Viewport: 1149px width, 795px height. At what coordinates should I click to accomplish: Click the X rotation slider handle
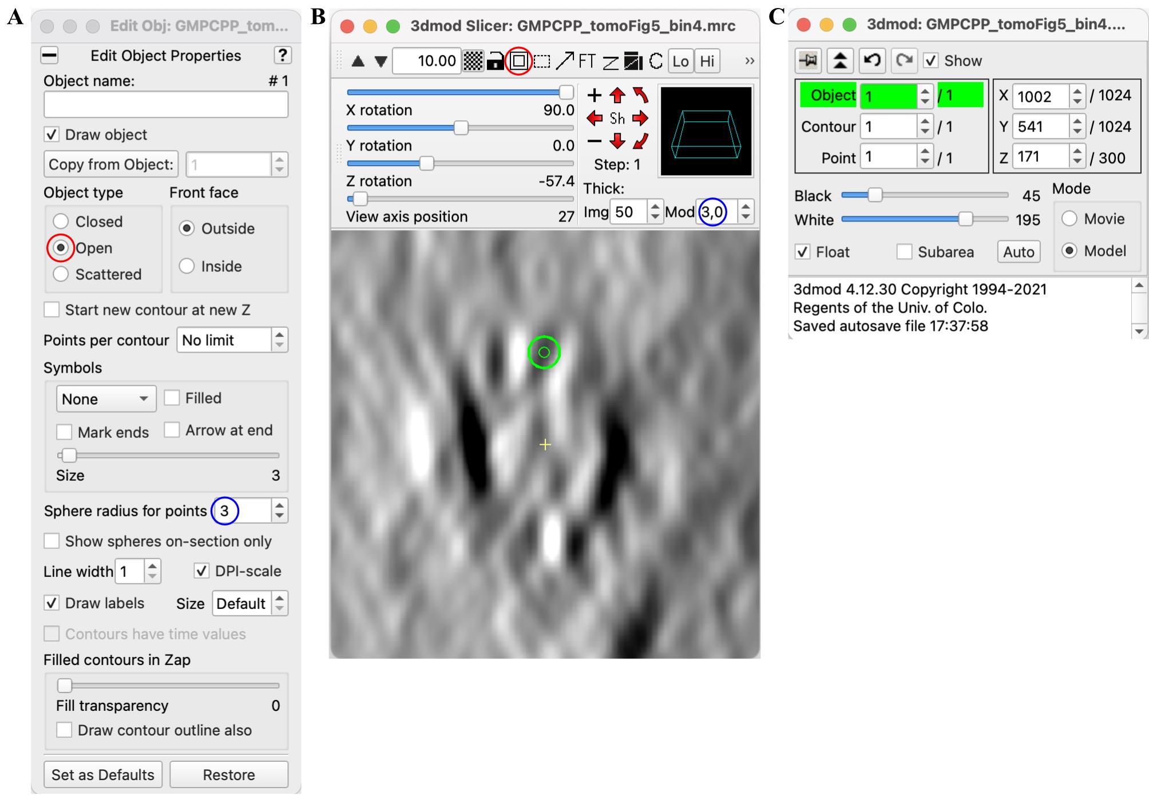click(566, 92)
